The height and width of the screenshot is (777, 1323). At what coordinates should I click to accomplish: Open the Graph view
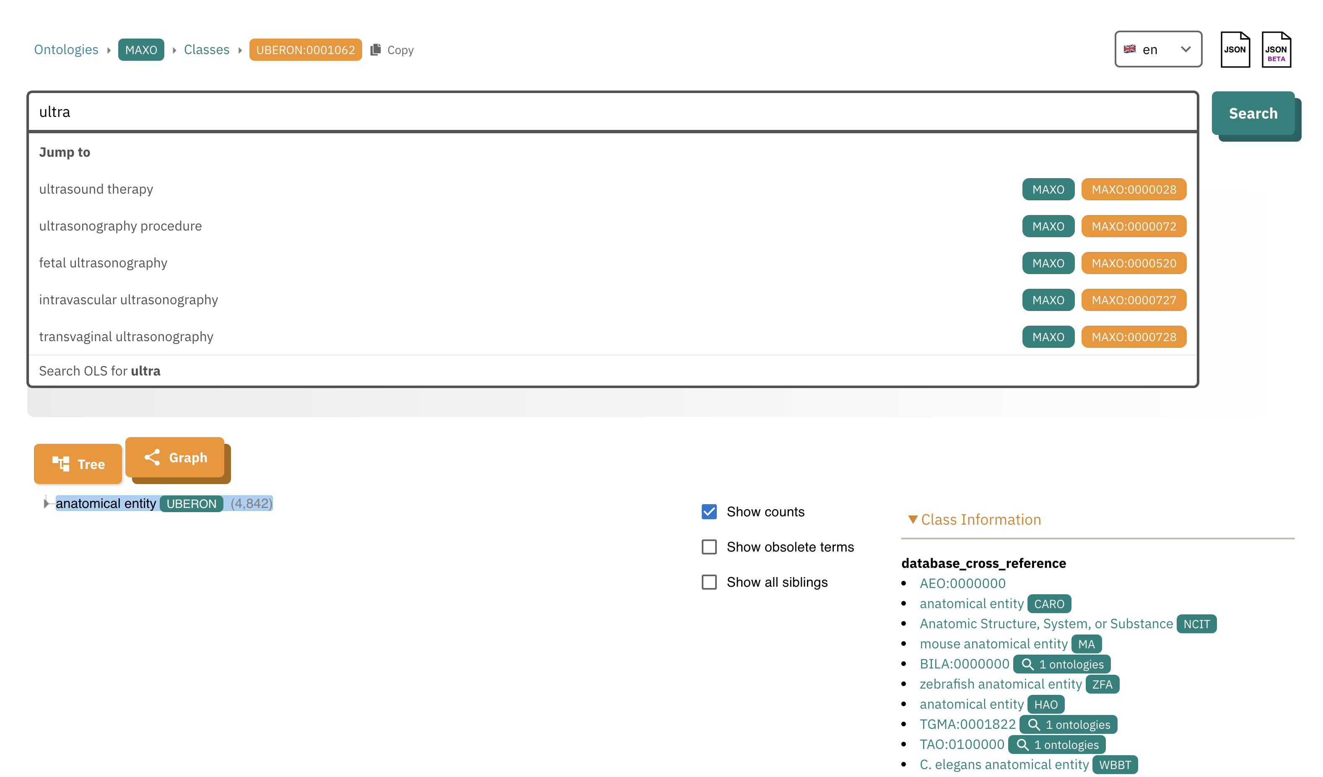click(175, 457)
